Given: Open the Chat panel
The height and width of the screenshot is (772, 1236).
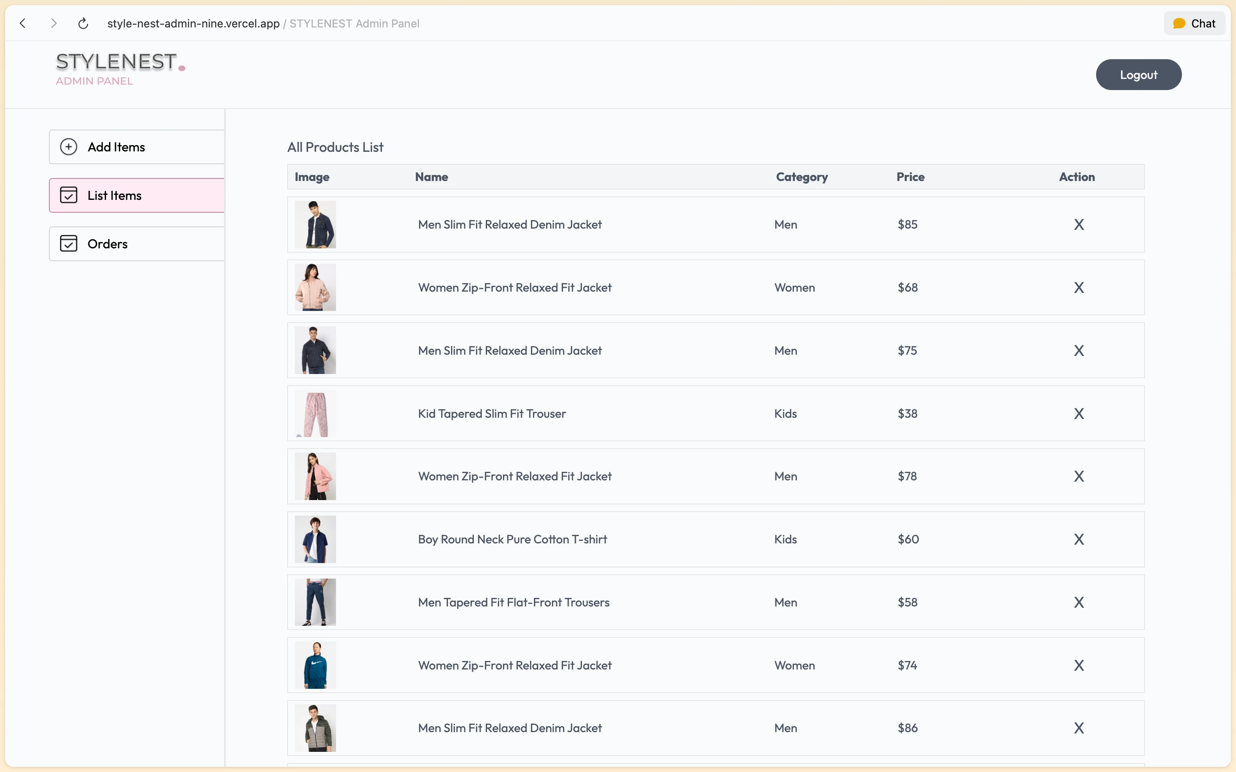Looking at the screenshot, I should click(x=1194, y=24).
